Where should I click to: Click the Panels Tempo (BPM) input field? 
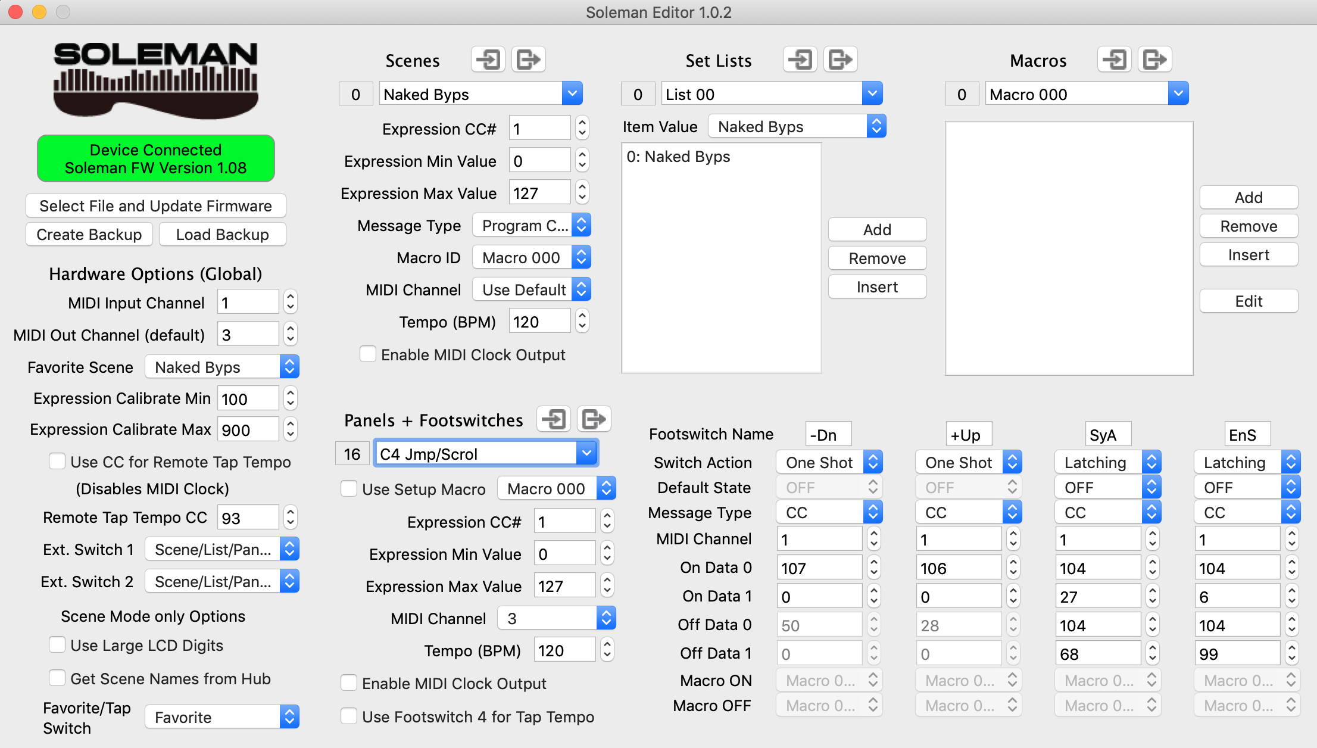tap(565, 650)
